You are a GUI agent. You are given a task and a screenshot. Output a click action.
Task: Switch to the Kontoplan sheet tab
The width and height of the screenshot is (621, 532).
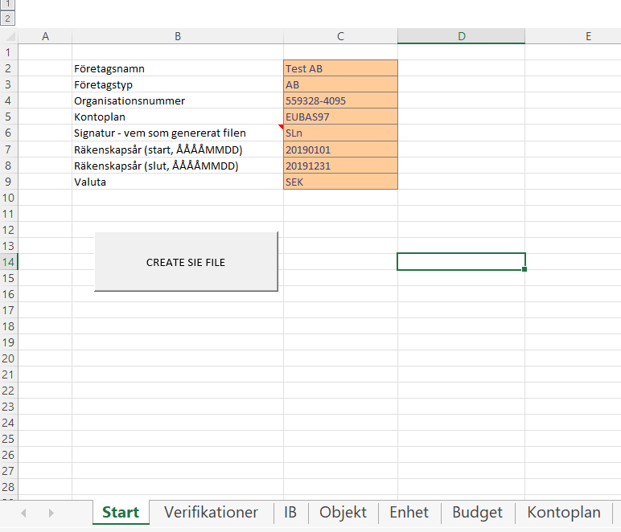(x=563, y=513)
